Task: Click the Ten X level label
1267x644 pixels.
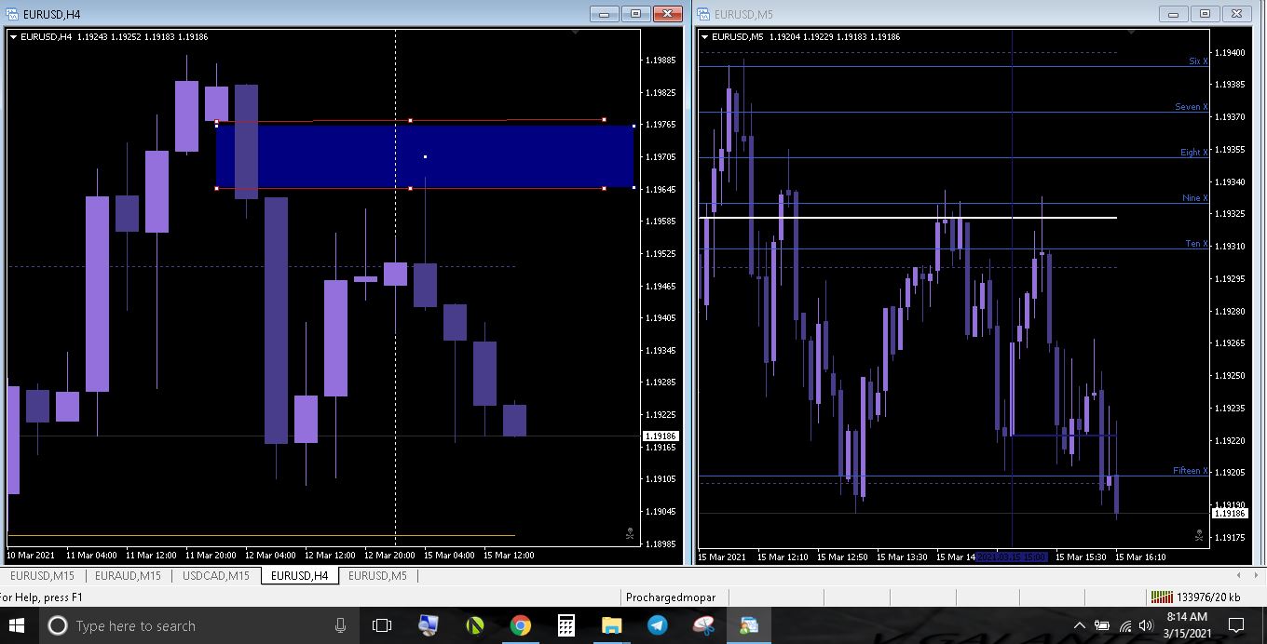Action: (1196, 244)
